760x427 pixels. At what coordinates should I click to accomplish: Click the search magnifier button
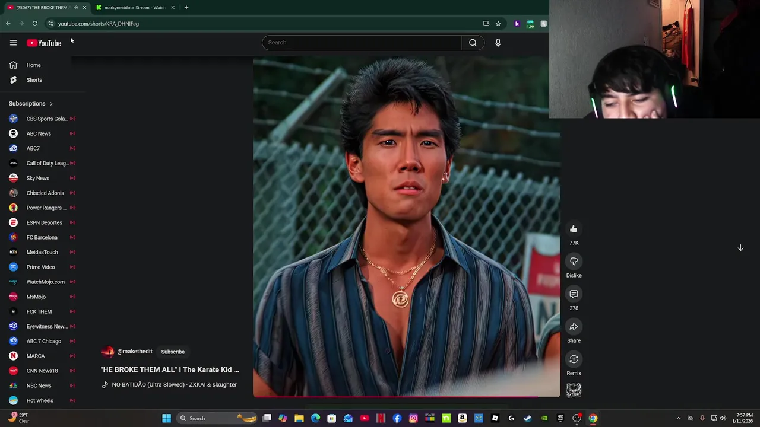pos(473,43)
